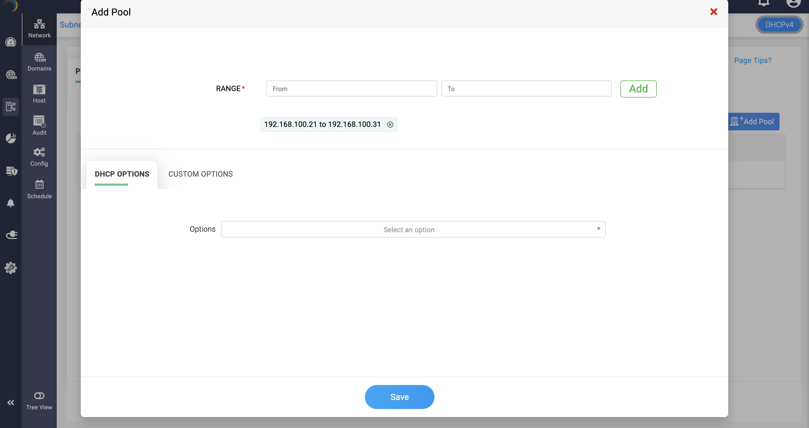Click the From range input field
Image resolution: width=809 pixels, height=428 pixels.
coord(351,89)
